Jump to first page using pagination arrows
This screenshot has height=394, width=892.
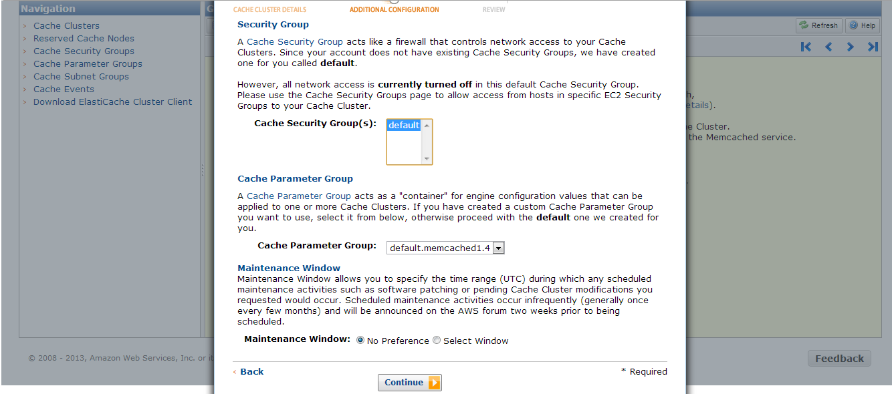point(806,46)
